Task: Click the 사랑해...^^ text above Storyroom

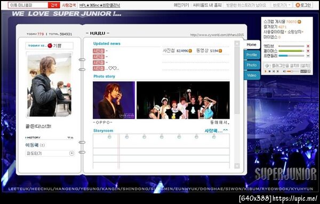Action: point(216,130)
